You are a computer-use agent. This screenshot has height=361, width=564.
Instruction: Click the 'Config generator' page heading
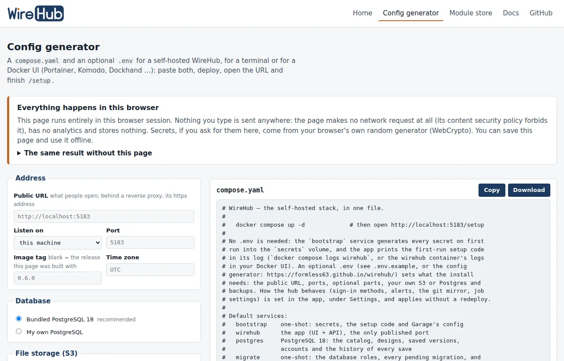tap(53, 47)
